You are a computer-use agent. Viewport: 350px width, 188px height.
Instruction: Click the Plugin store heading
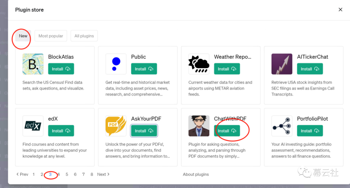pyautogui.click(x=29, y=10)
